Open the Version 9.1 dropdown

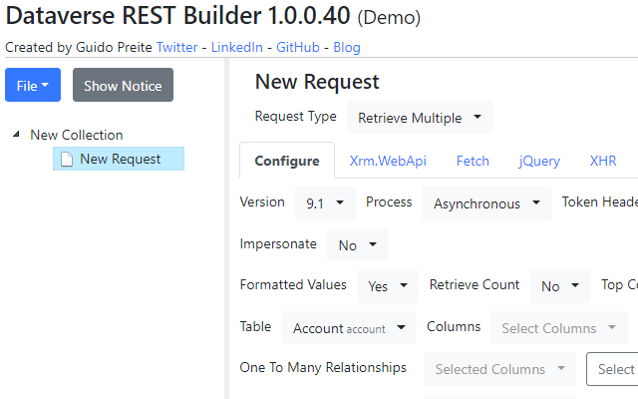point(325,203)
